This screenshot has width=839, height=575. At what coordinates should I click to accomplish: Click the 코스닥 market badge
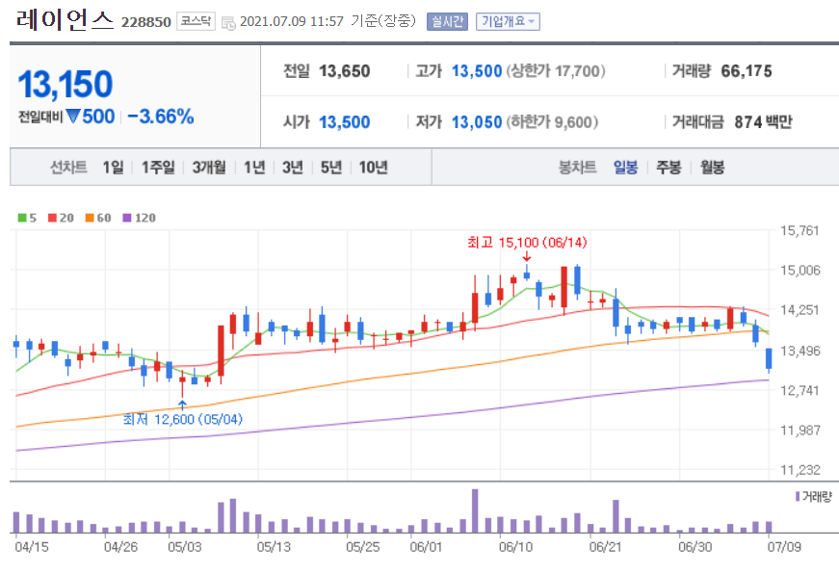[x=196, y=21]
